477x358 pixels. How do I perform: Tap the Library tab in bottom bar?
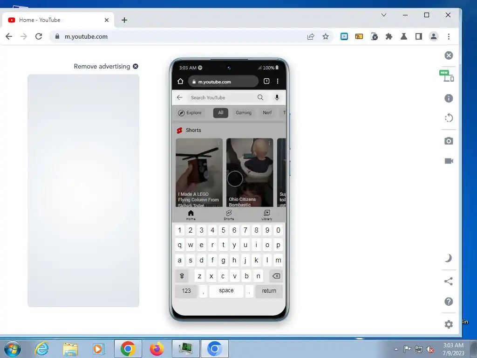tap(267, 215)
